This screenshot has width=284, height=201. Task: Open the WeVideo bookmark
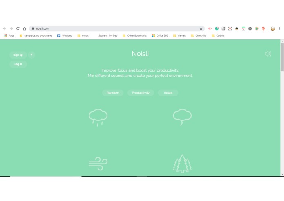[x=65, y=35]
